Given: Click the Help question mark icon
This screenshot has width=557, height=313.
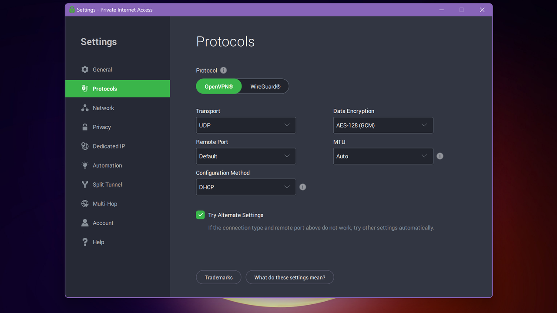Looking at the screenshot, I should pos(85,242).
